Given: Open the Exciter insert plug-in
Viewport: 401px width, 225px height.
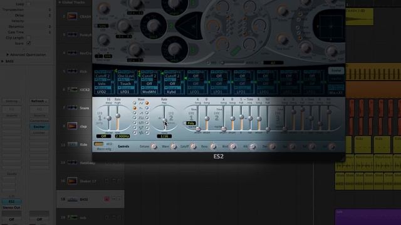Looking at the screenshot, I should point(39,127).
